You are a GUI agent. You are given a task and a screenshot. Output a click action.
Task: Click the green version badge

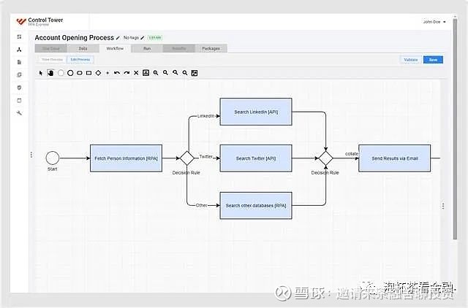(x=155, y=38)
